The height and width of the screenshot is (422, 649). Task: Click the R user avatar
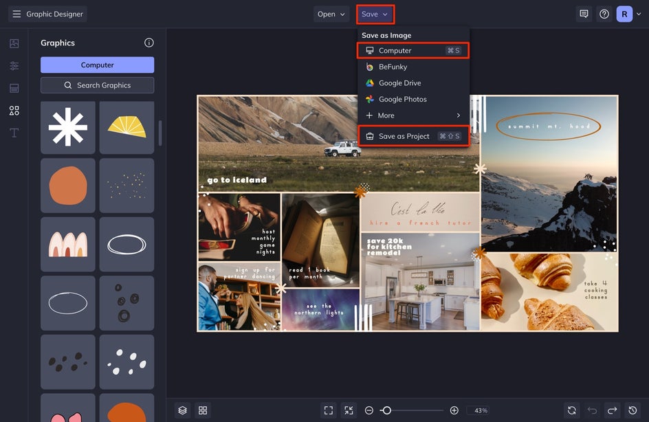point(624,14)
